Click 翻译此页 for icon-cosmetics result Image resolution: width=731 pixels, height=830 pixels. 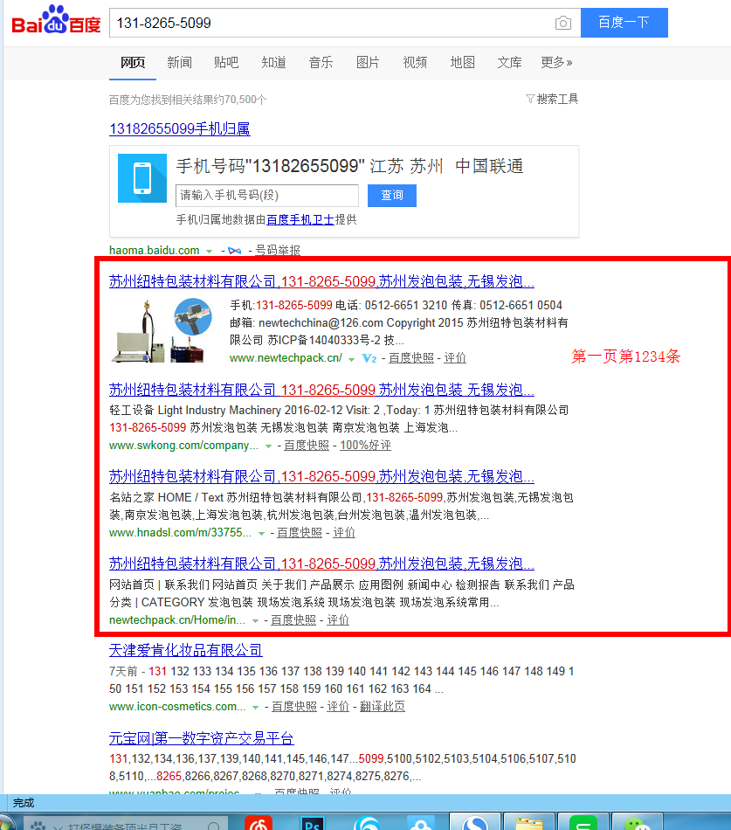pos(383,707)
